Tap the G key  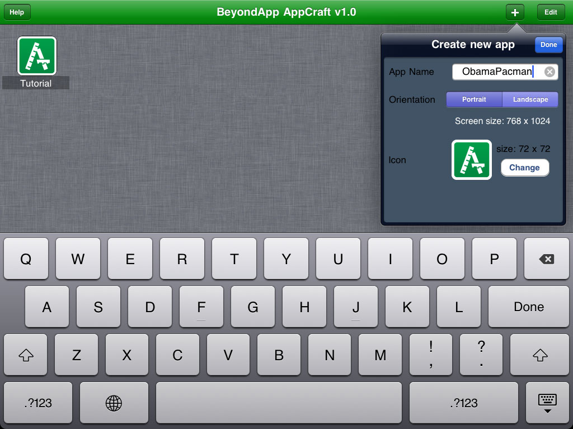253,307
